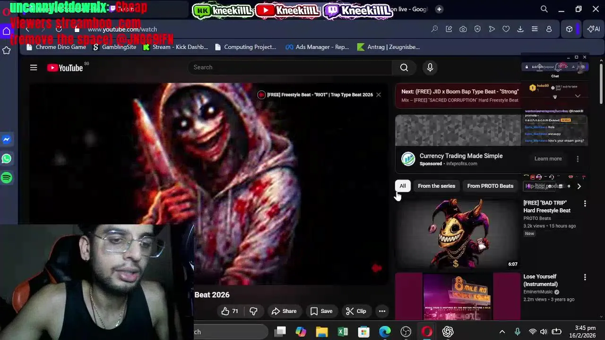Click Learn more on the sponsored ad
The height and width of the screenshot is (340, 605).
(548, 159)
